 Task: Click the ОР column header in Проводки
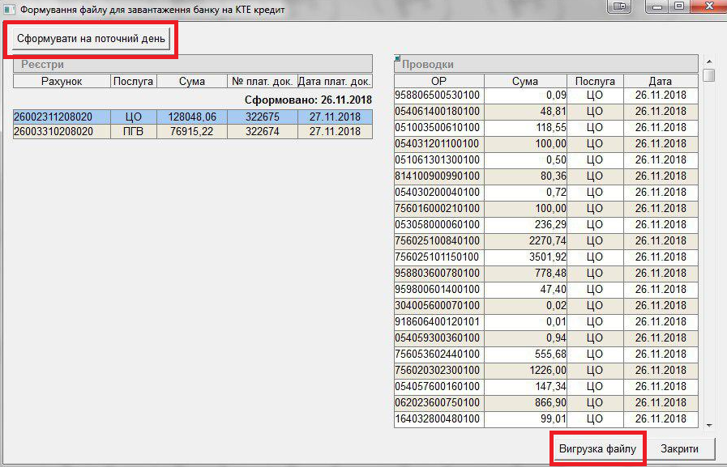point(438,81)
